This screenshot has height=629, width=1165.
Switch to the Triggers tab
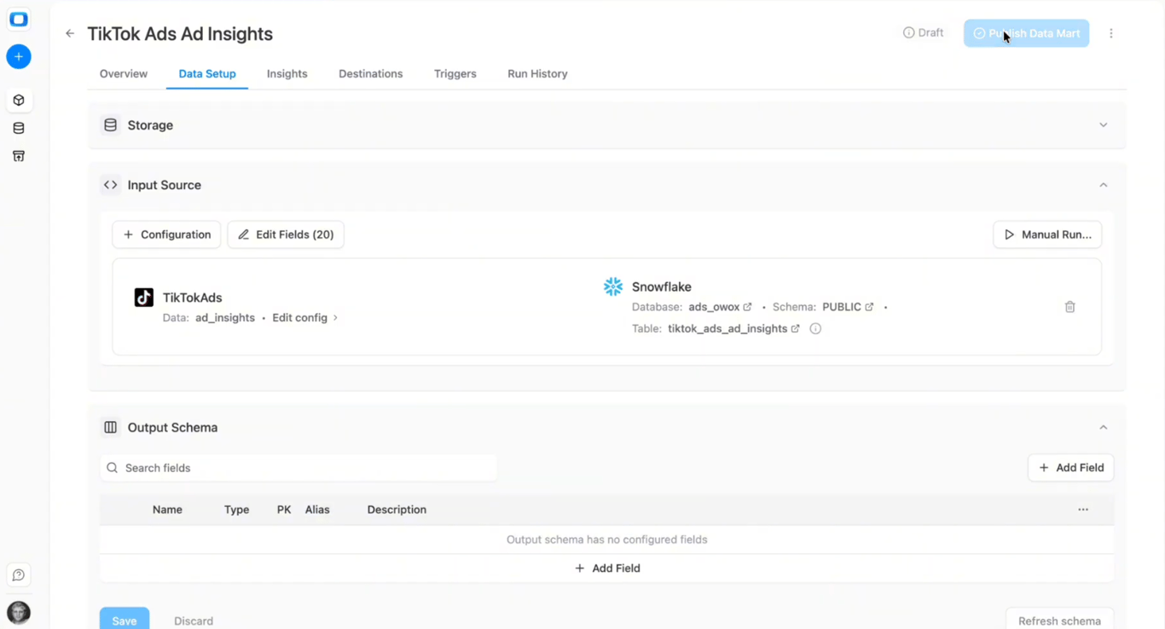[455, 74]
